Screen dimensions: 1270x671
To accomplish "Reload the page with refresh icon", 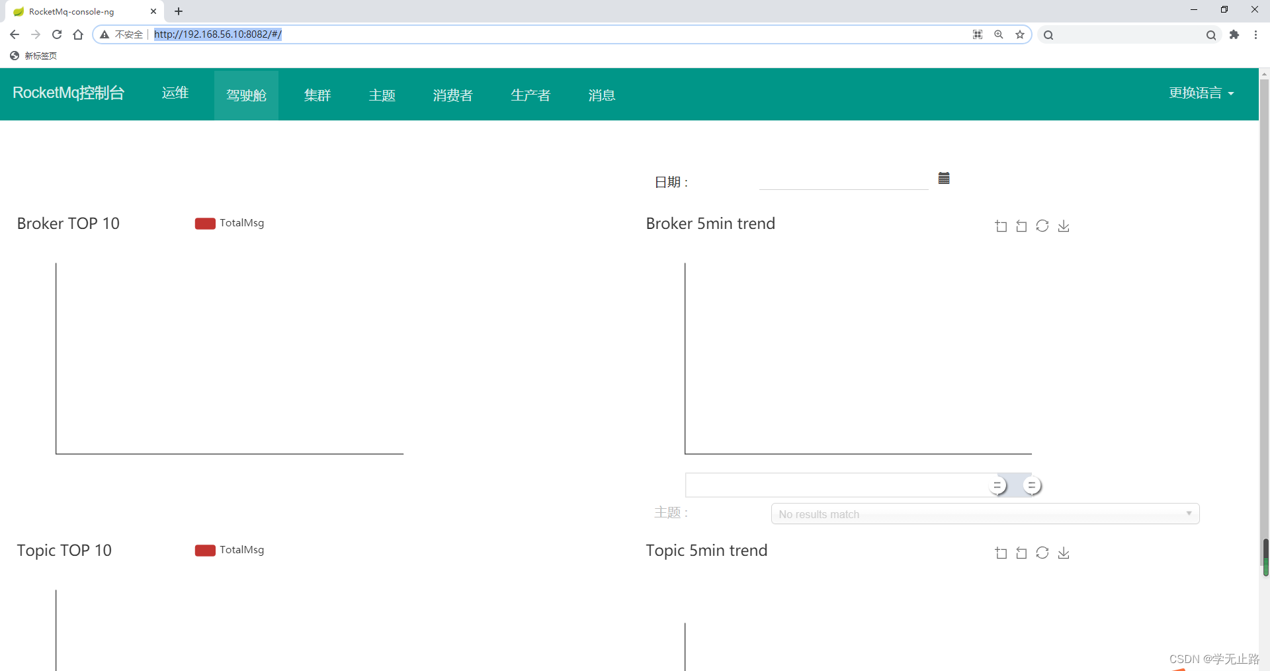I will 57,34.
